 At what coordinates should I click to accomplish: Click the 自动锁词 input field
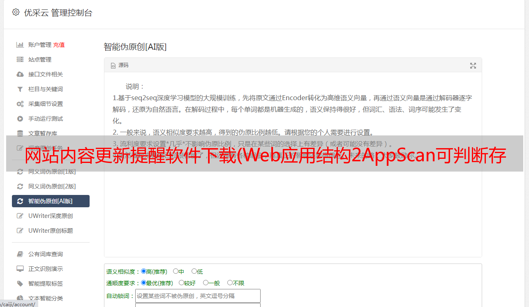tap(198, 296)
